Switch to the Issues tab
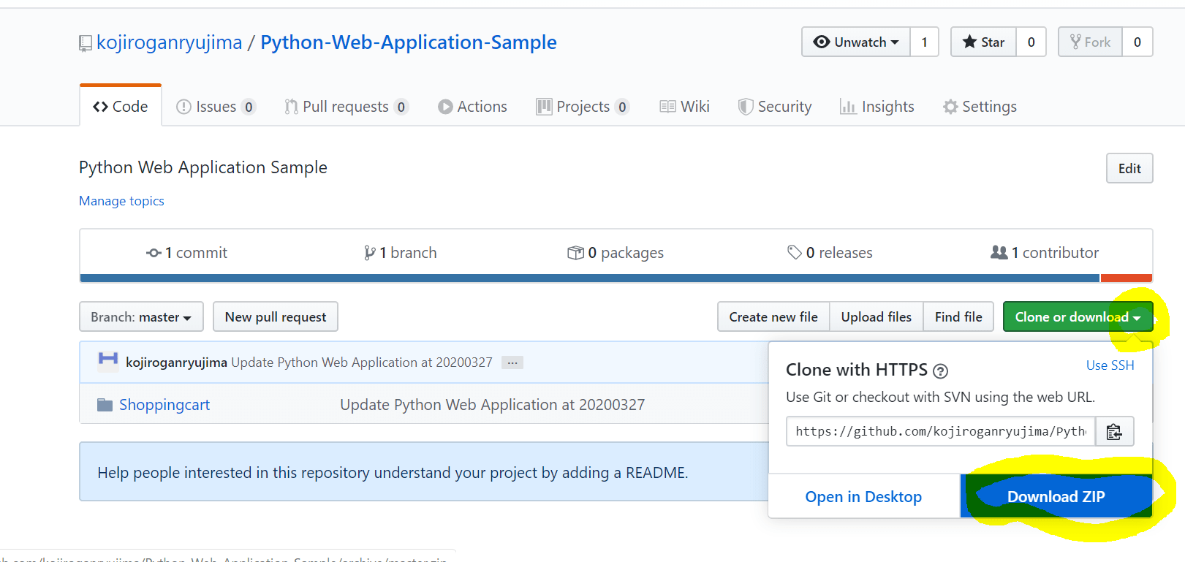This screenshot has height=562, width=1185. pos(216,107)
